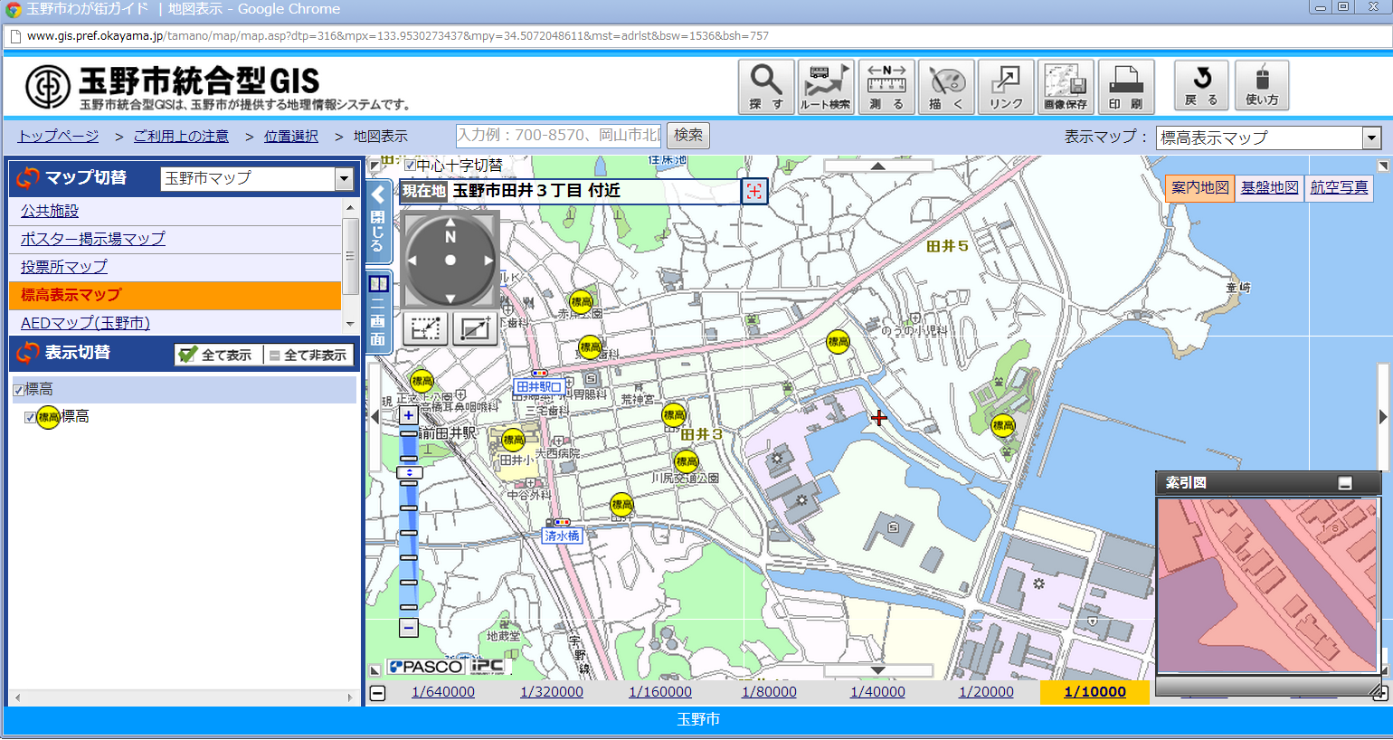Screen dimensions: 1393x740
Task: Set scale to 1/640000
Action: coord(443,692)
